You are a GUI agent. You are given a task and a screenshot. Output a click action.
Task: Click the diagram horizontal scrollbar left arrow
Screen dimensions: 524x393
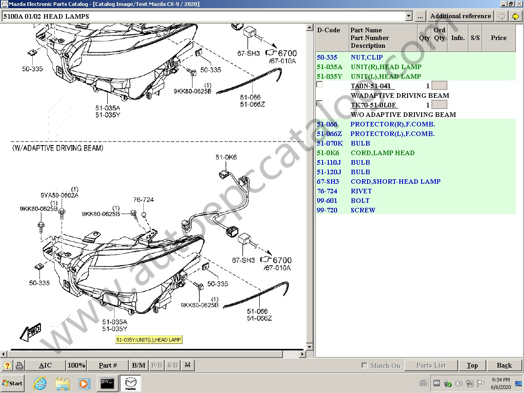pyautogui.click(x=3, y=353)
